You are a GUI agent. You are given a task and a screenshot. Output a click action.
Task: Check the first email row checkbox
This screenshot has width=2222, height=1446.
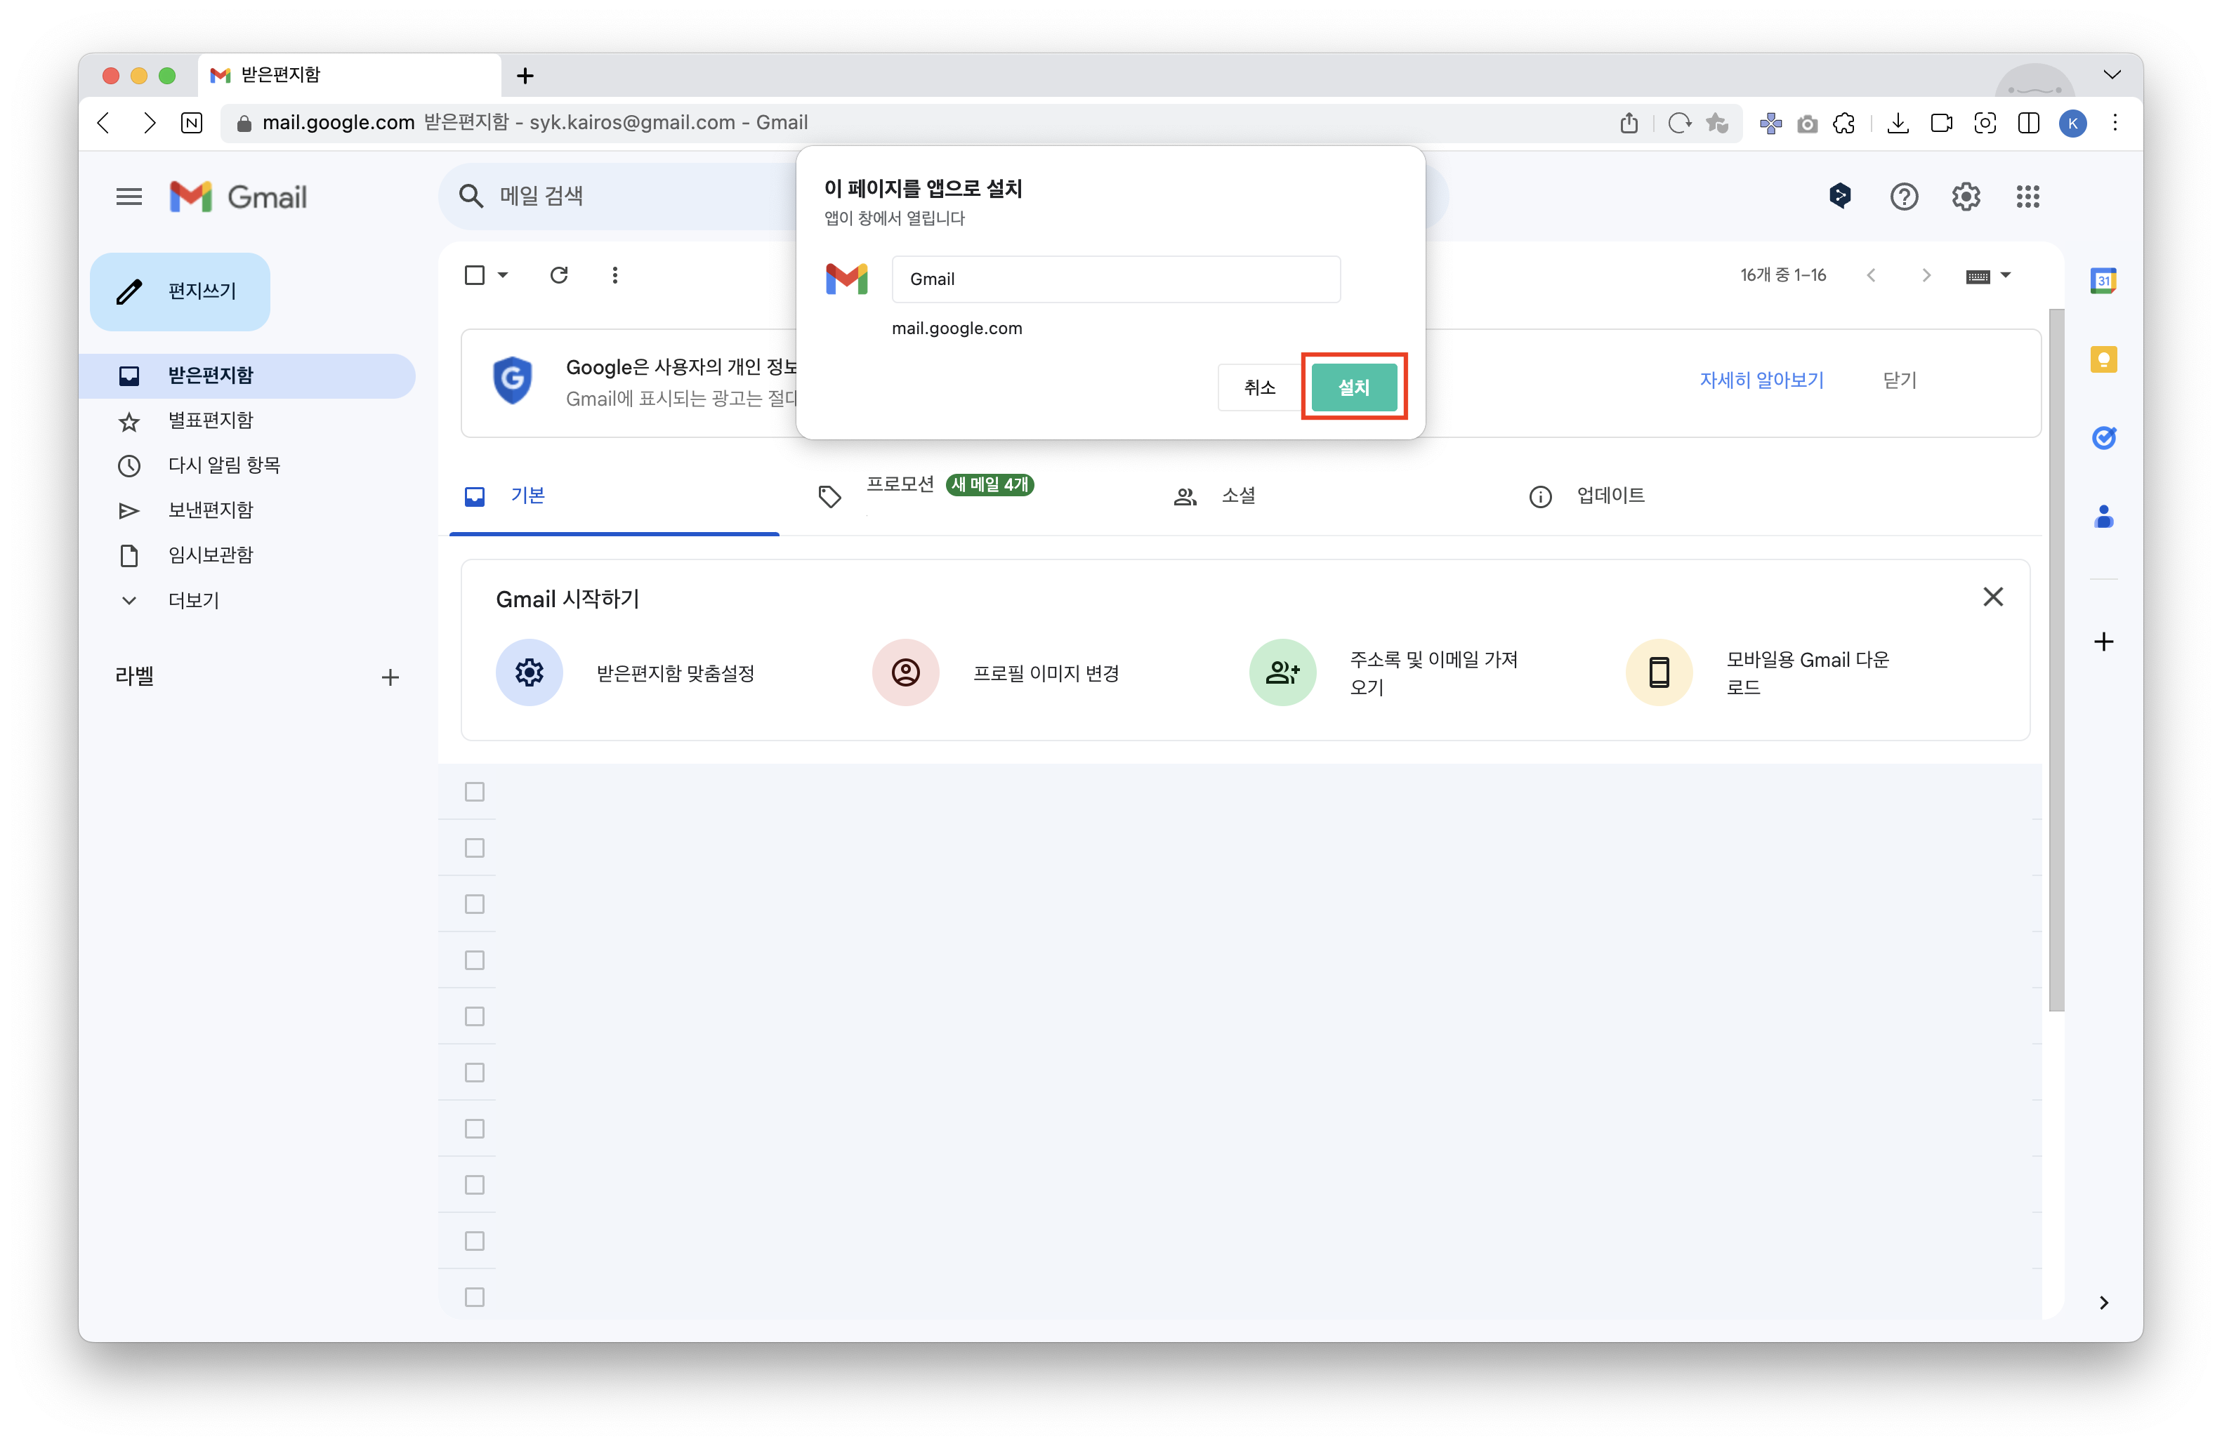pos(474,792)
